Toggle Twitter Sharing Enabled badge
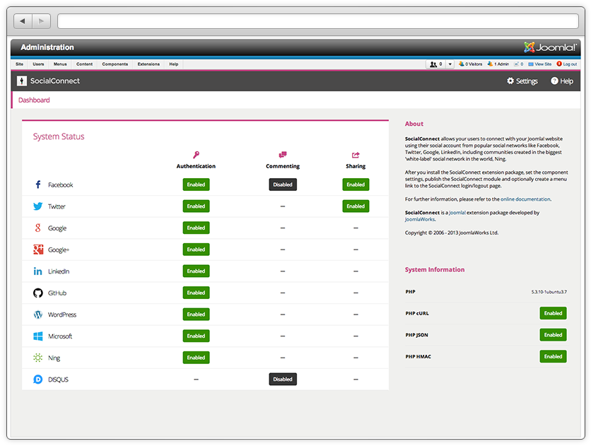The height and width of the screenshot is (446, 591). pyautogui.click(x=356, y=206)
